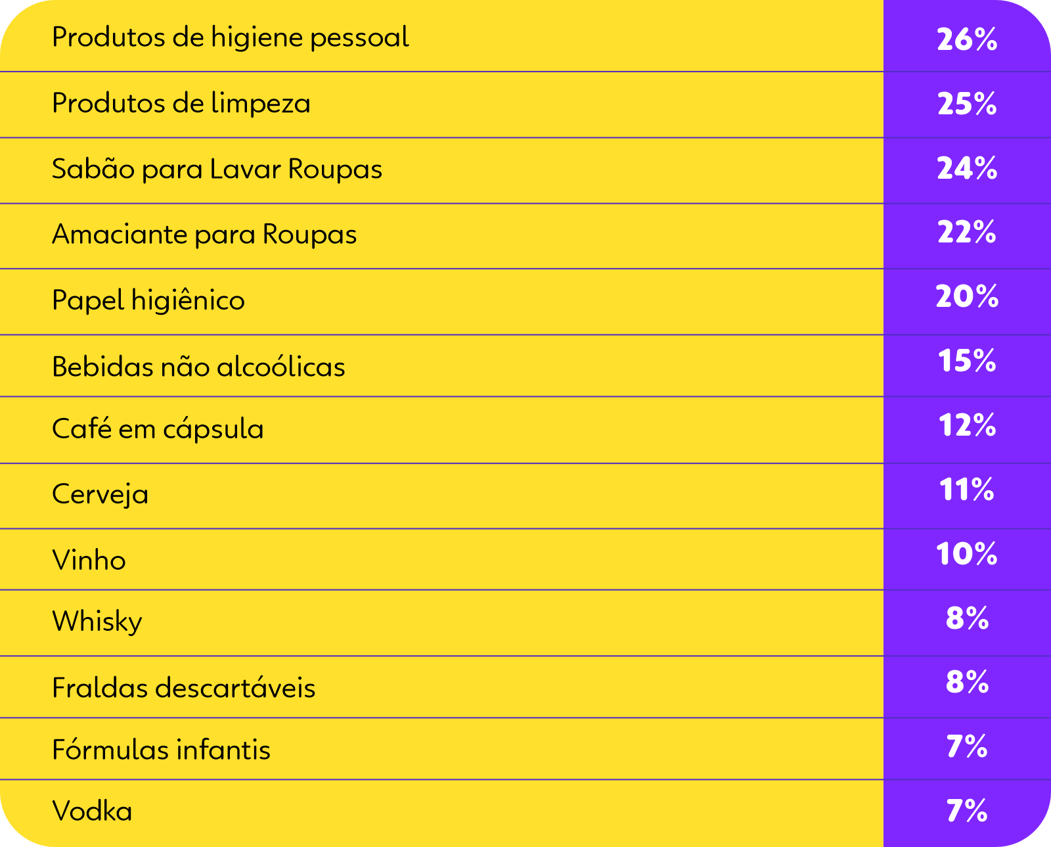1051x847 pixels.
Task: Click "Sabão para Lavar Roupas" text
Action: 217,169
